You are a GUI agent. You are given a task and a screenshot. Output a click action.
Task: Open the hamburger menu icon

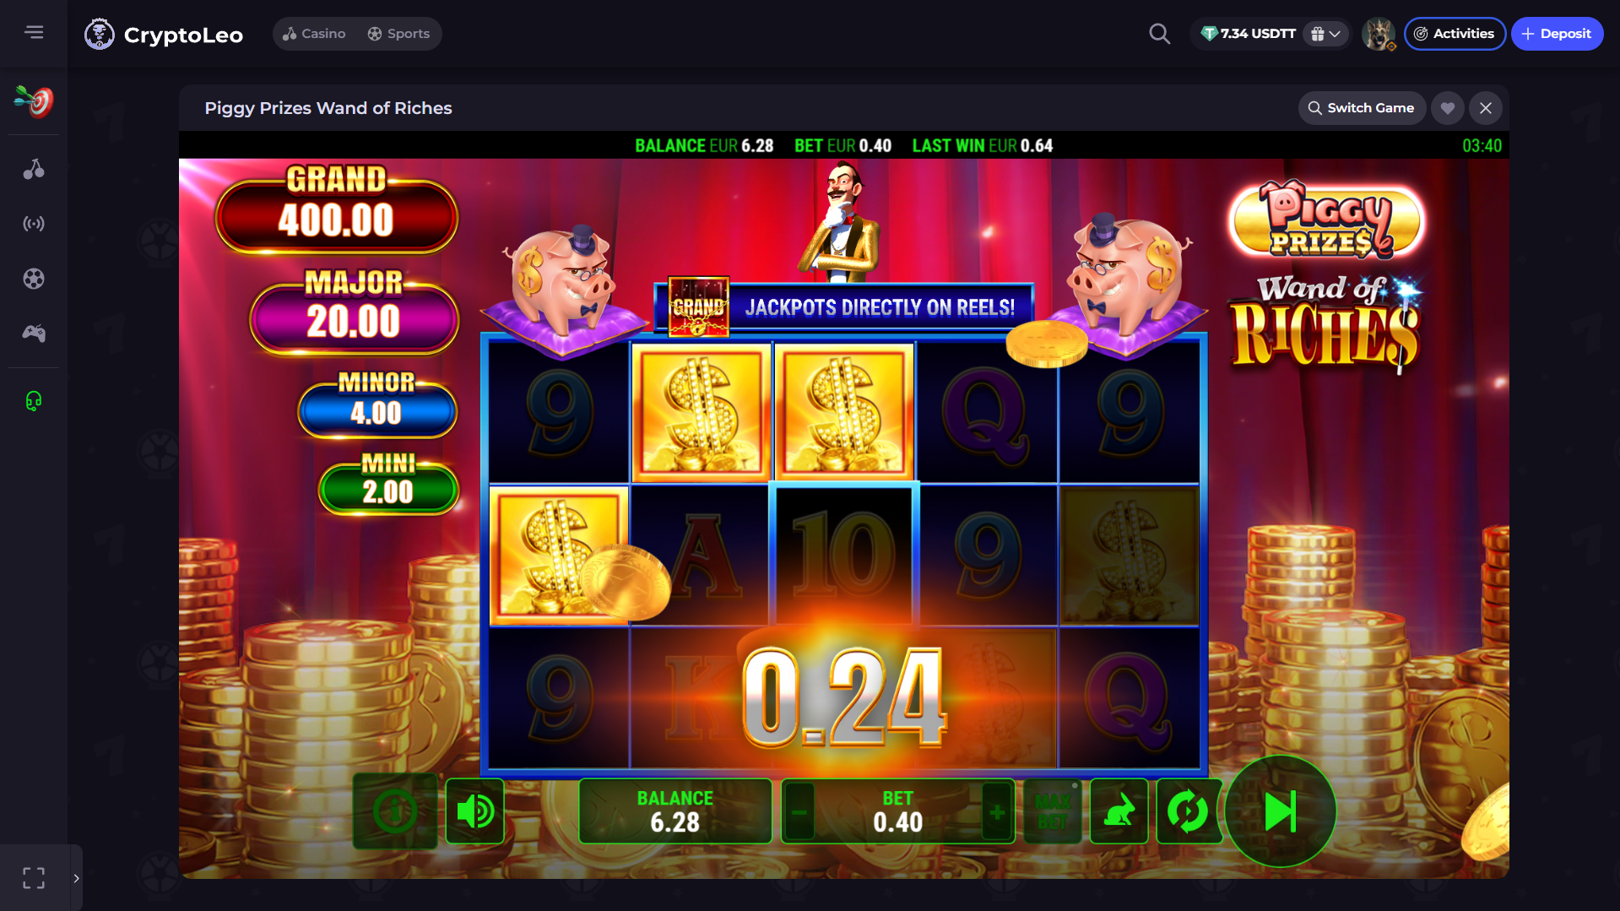click(x=34, y=32)
